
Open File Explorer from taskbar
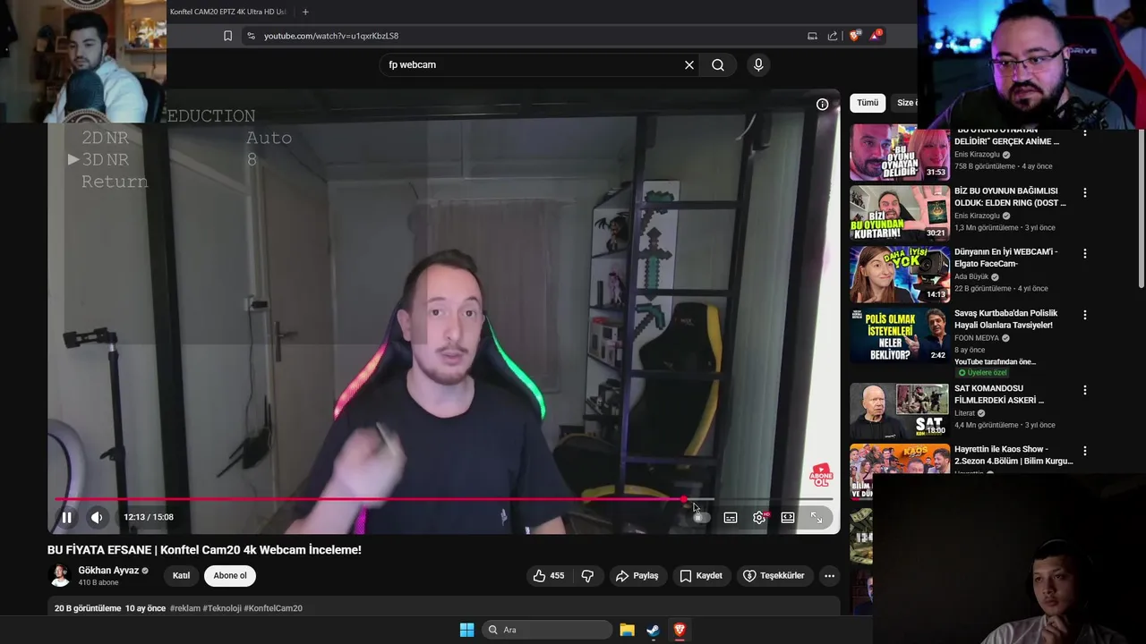[x=627, y=630]
